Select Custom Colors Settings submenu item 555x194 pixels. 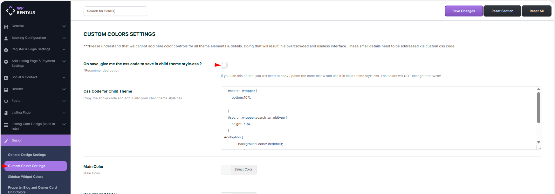pyautogui.click(x=27, y=166)
